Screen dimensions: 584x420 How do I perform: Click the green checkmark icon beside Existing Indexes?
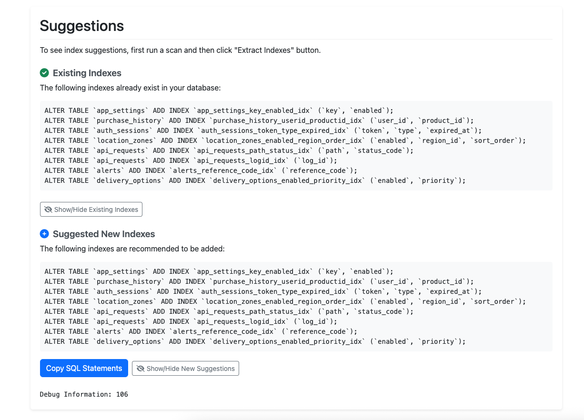pos(44,73)
